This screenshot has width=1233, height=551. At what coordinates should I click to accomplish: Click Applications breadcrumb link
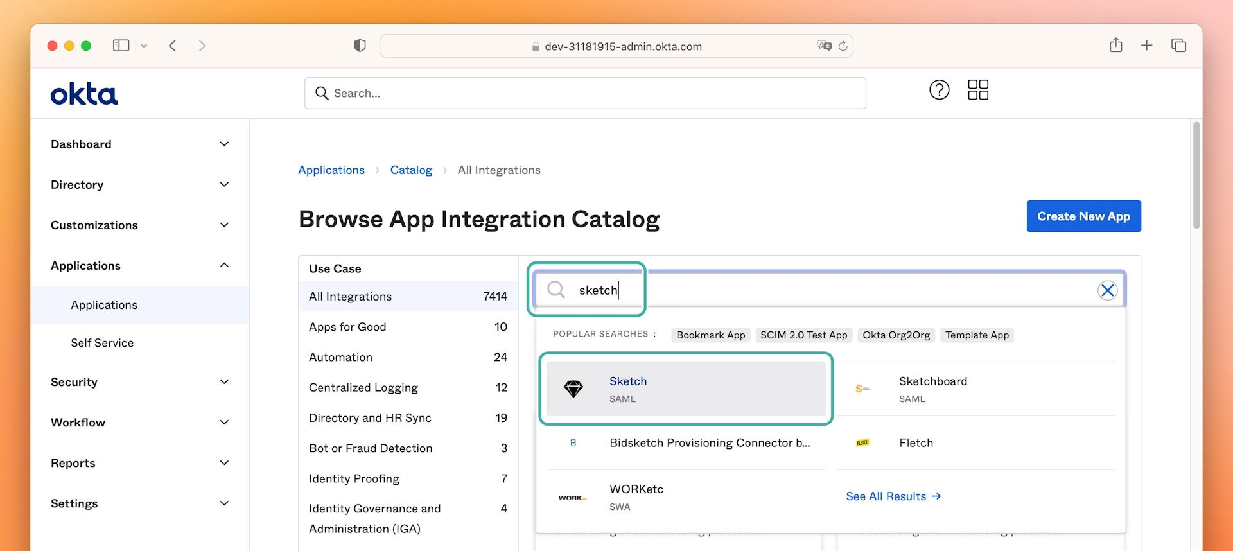click(331, 170)
